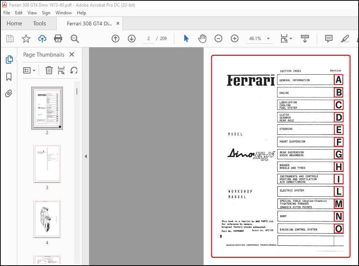Add the file to starred favorites
Image resolution: width=359 pixels, height=266 pixels.
(x=26, y=39)
